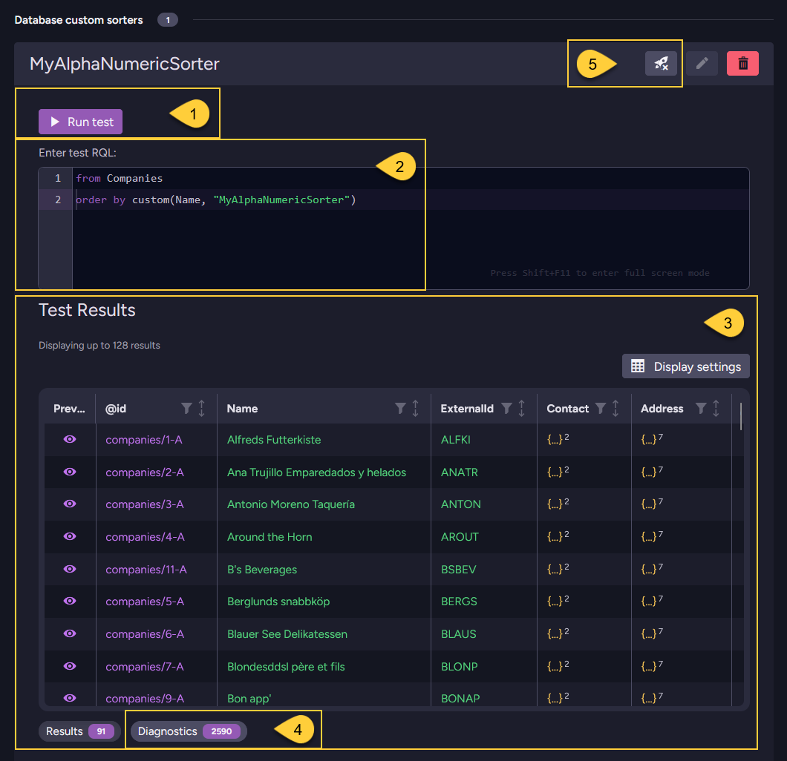787x761 pixels.
Task: Click the 'ALFKI' ExternalId cell
Action: [x=456, y=440]
